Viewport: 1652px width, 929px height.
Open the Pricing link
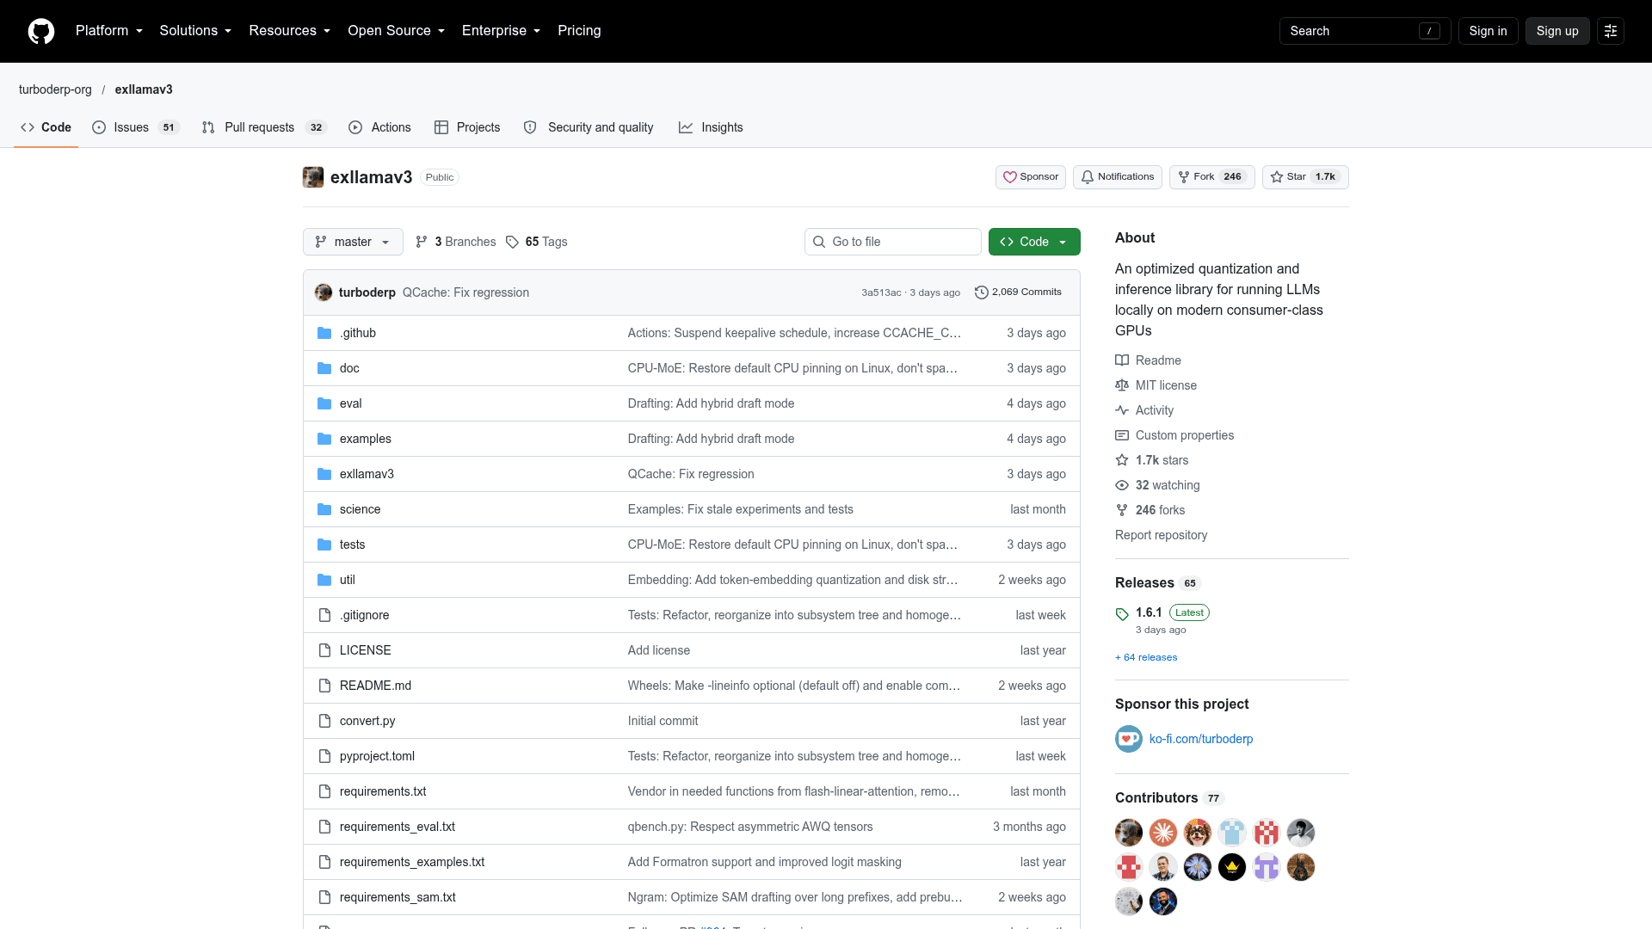pyautogui.click(x=579, y=31)
